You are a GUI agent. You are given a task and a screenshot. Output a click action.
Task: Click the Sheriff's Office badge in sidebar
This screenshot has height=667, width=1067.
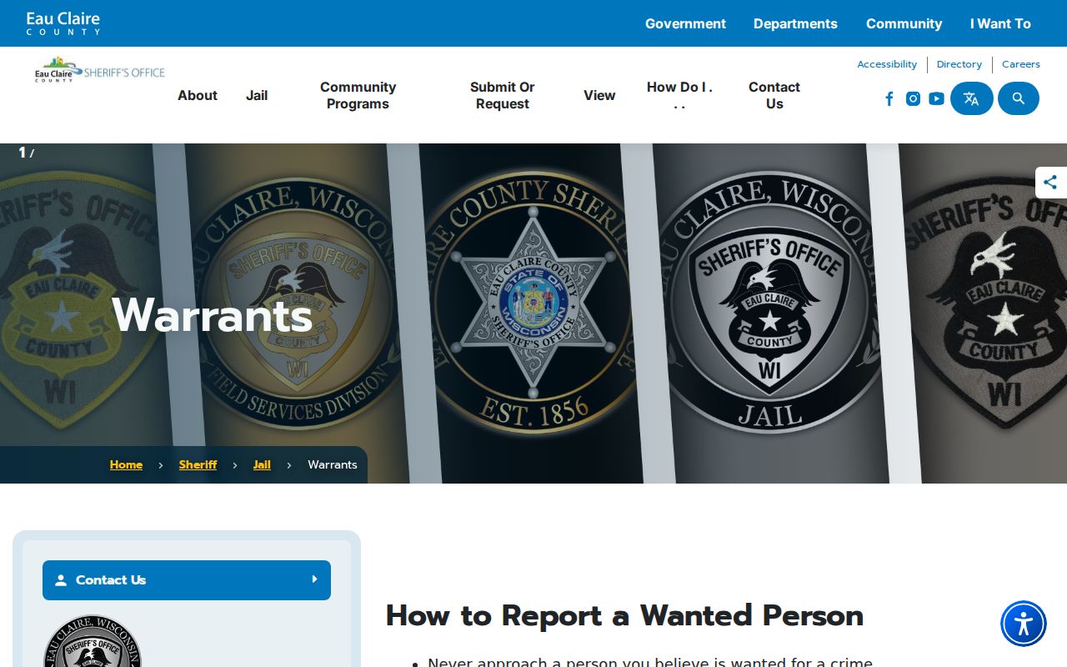92,641
